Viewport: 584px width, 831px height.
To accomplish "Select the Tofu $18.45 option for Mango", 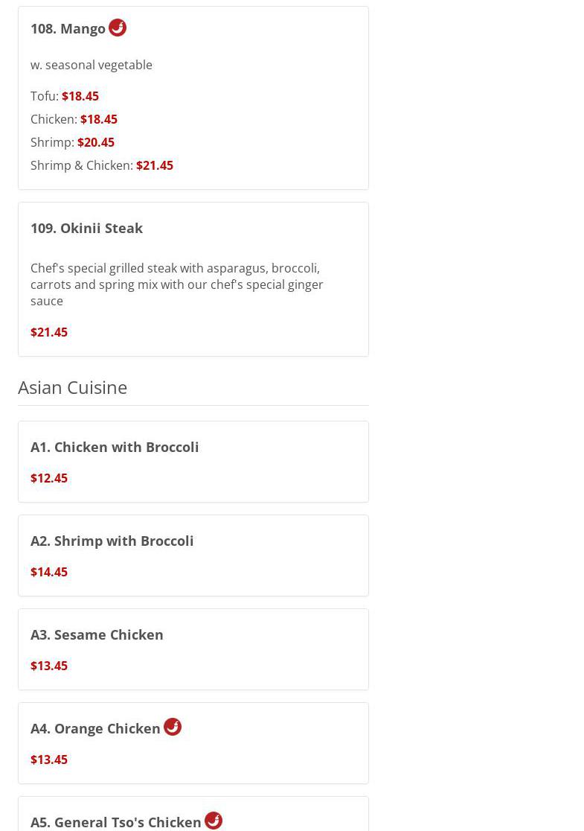I will pos(65,96).
